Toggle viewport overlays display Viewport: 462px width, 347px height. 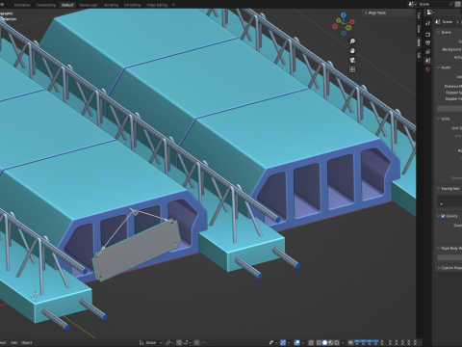pos(297,343)
